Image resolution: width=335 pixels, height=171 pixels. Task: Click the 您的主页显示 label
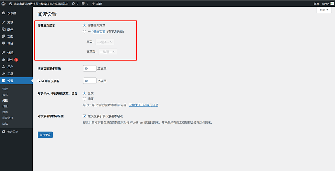46,25
